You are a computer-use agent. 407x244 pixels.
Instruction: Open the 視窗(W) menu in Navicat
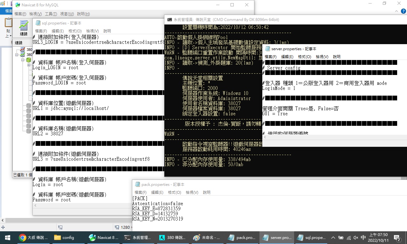(67, 14)
